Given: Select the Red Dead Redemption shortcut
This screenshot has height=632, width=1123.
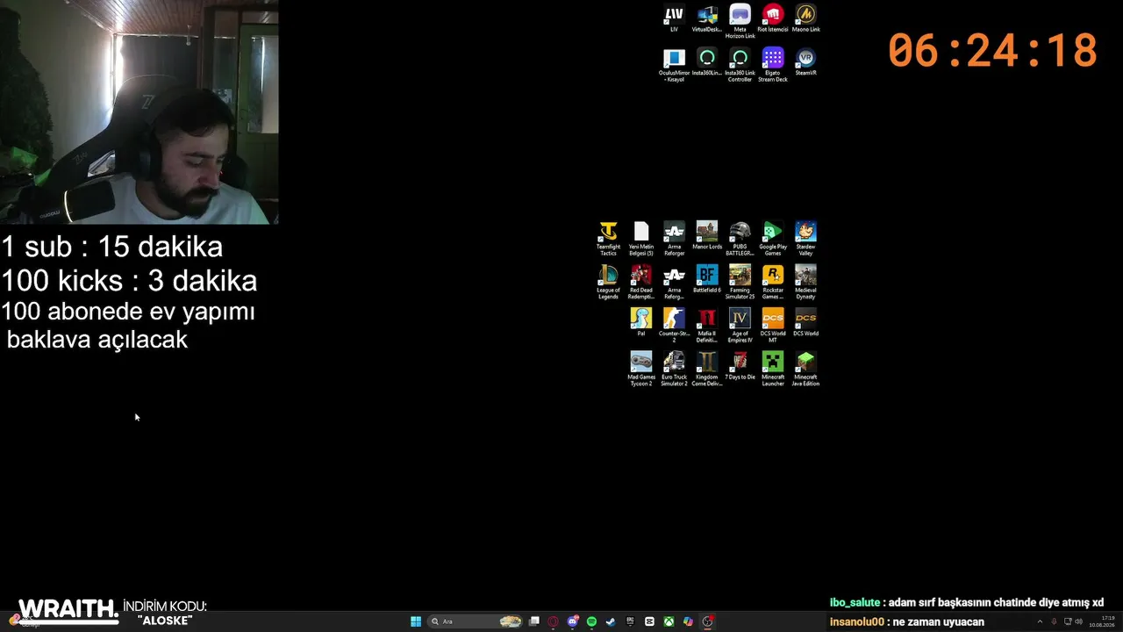Looking at the screenshot, I should tap(641, 283).
